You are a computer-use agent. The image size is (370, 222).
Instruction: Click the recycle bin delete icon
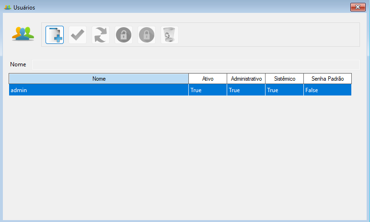tap(170, 35)
